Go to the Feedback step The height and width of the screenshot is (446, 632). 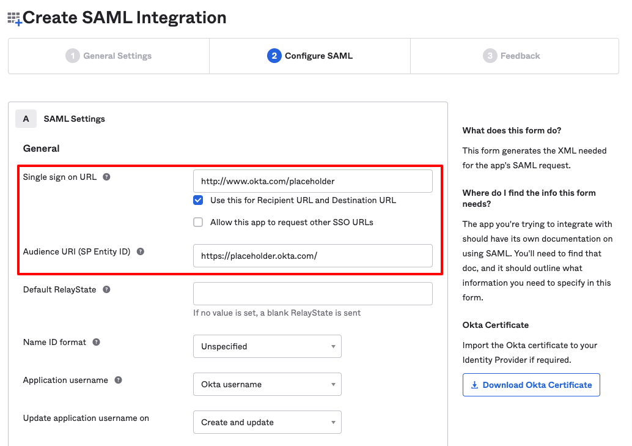coord(513,56)
